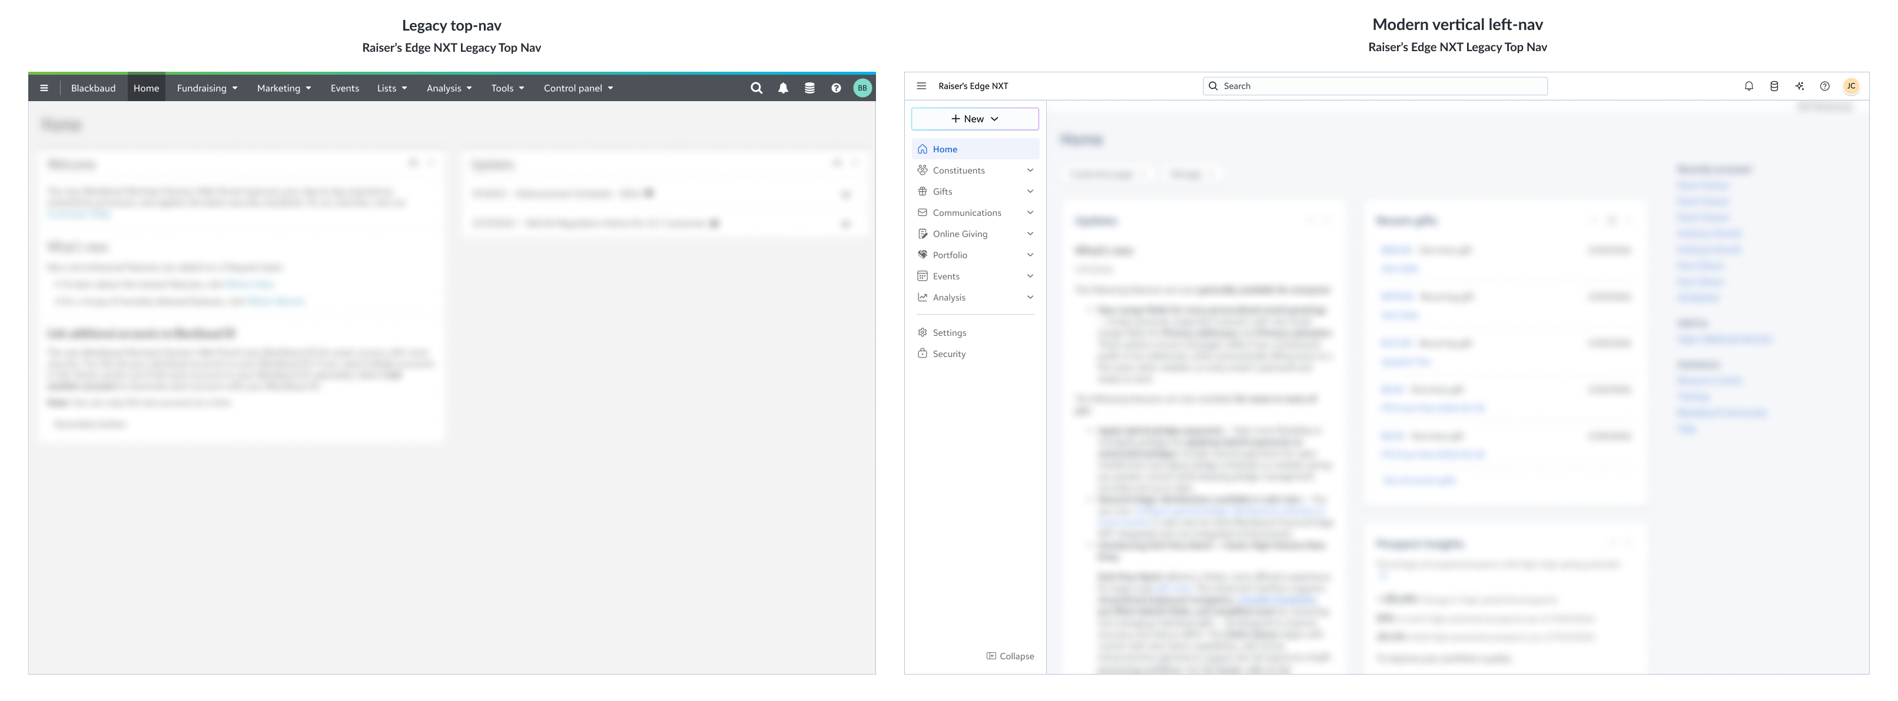Screen dimensions: 1898x701
Task: Open the database selector in the legacy top bar
Action: point(809,88)
